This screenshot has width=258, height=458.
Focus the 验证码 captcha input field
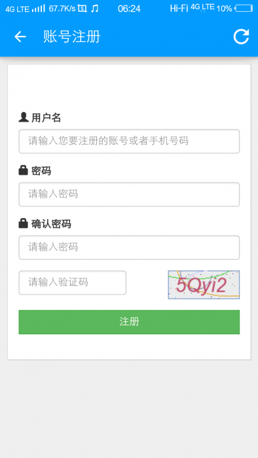tap(73, 283)
